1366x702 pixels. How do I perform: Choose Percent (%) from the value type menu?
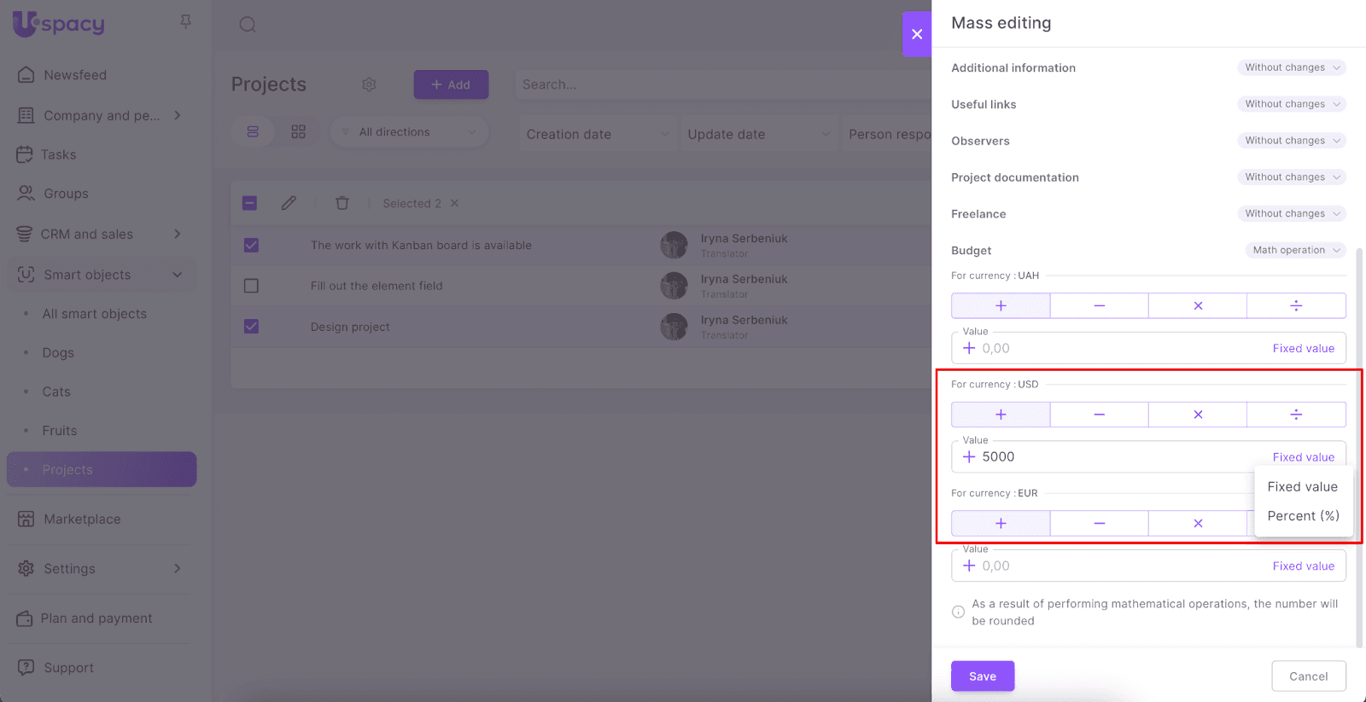pyautogui.click(x=1303, y=516)
